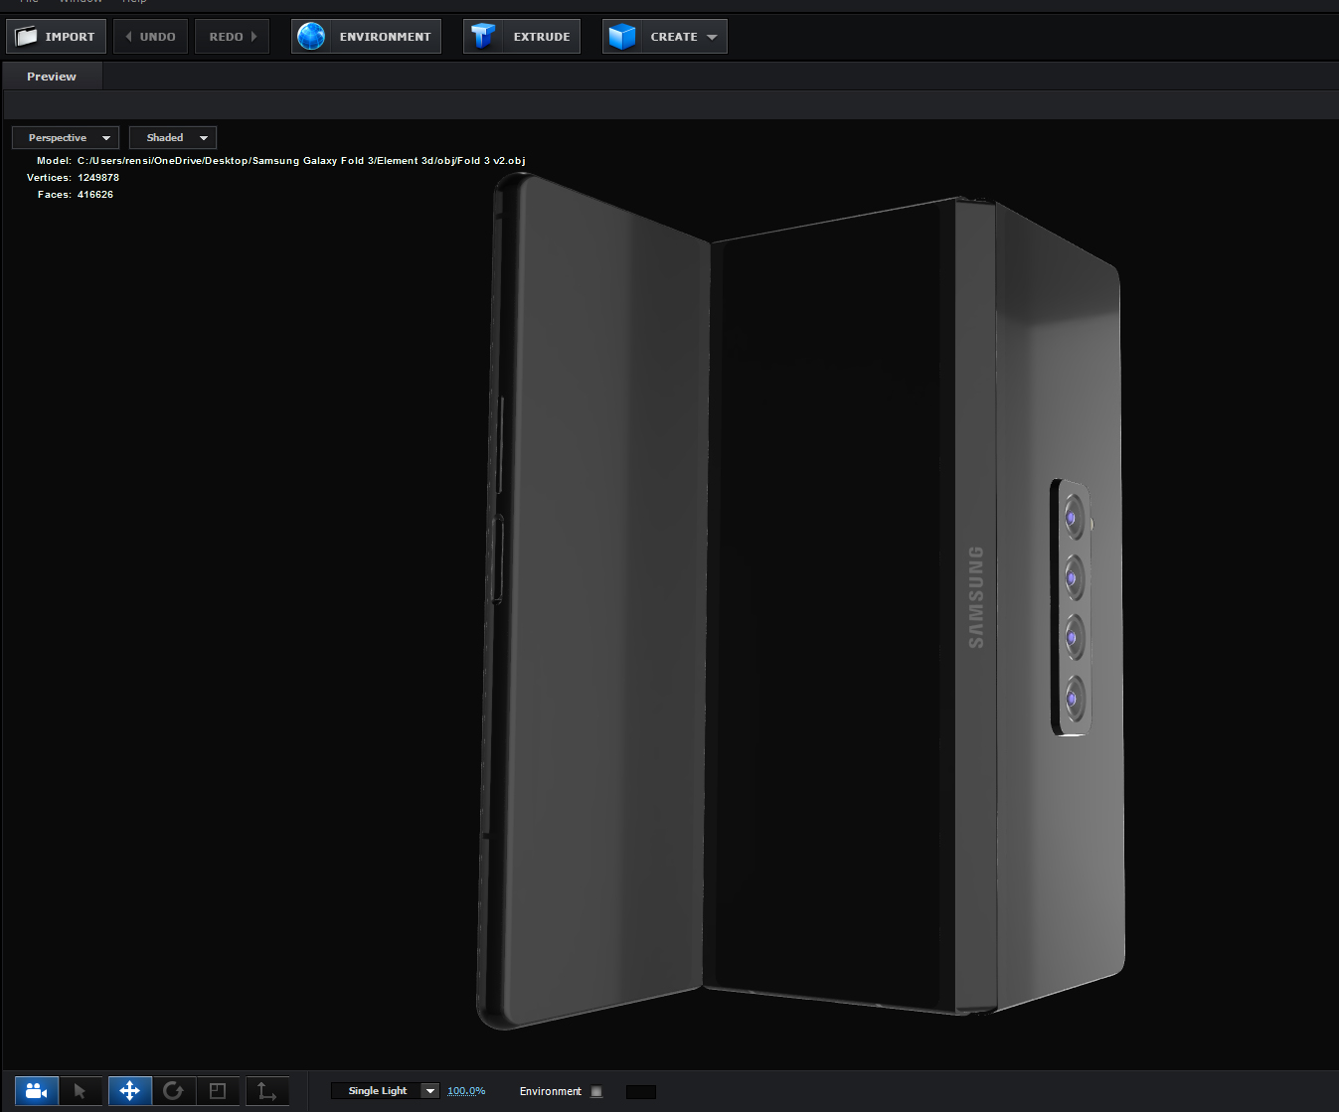Screen dimensions: 1339x1112
Task: Open the Environment settings
Action: coord(367,37)
